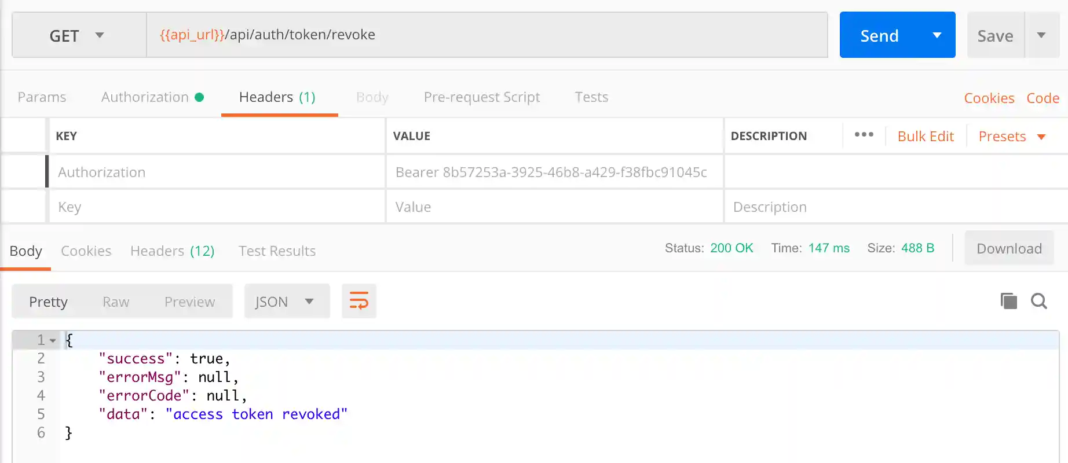View the response Headers (12) tab
This screenshot has width=1068, height=463.
172,251
